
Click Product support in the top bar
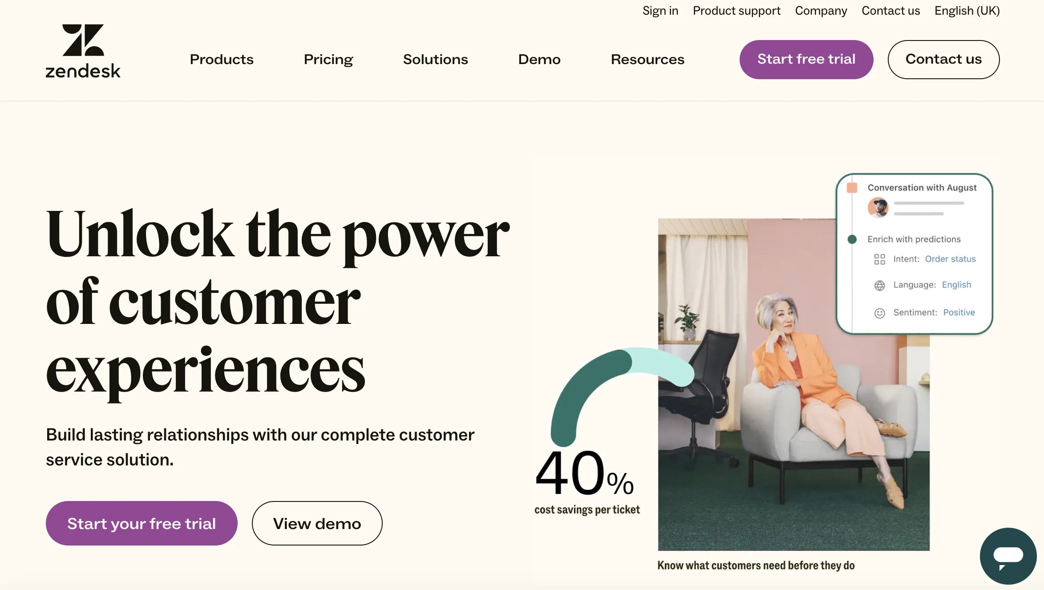[x=736, y=10]
